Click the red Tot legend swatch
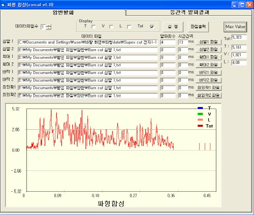The height and width of the screenshot is (215, 254). [200, 126]
